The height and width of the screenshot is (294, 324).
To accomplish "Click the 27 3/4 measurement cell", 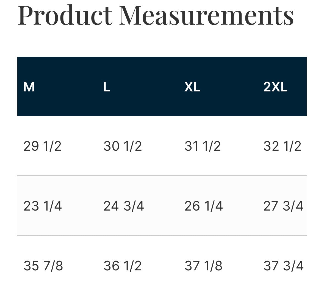I will click(283, 206).
